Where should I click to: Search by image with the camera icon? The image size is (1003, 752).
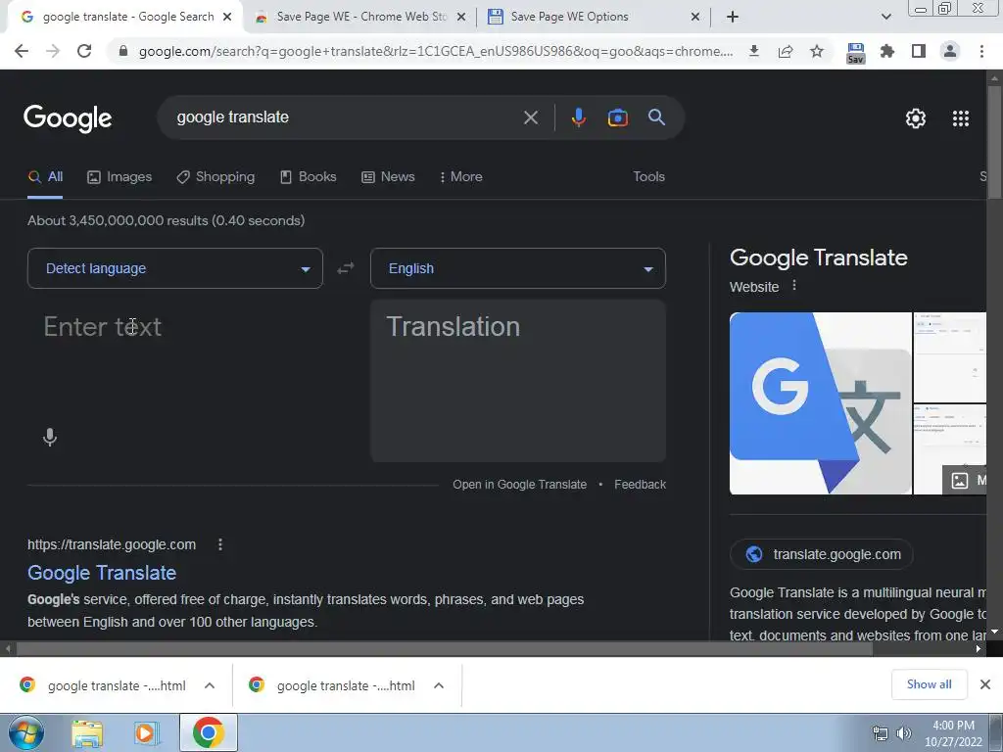tap(617, 117)
